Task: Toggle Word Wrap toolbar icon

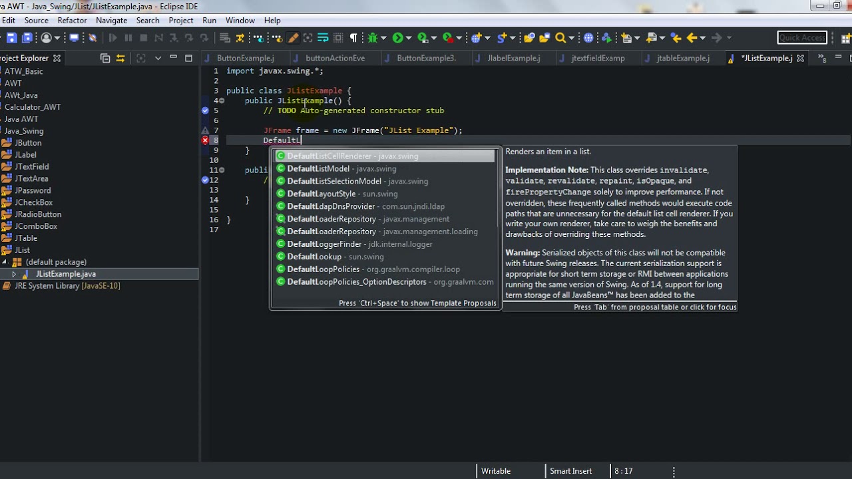Action: pos(323,38)
